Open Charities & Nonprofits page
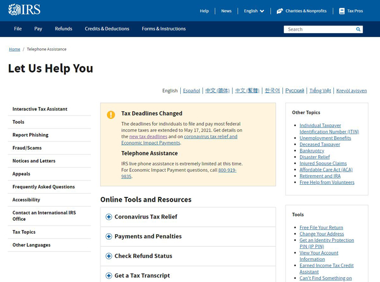Viewport: 380px width, 282px height. click(x=306, y=11)
